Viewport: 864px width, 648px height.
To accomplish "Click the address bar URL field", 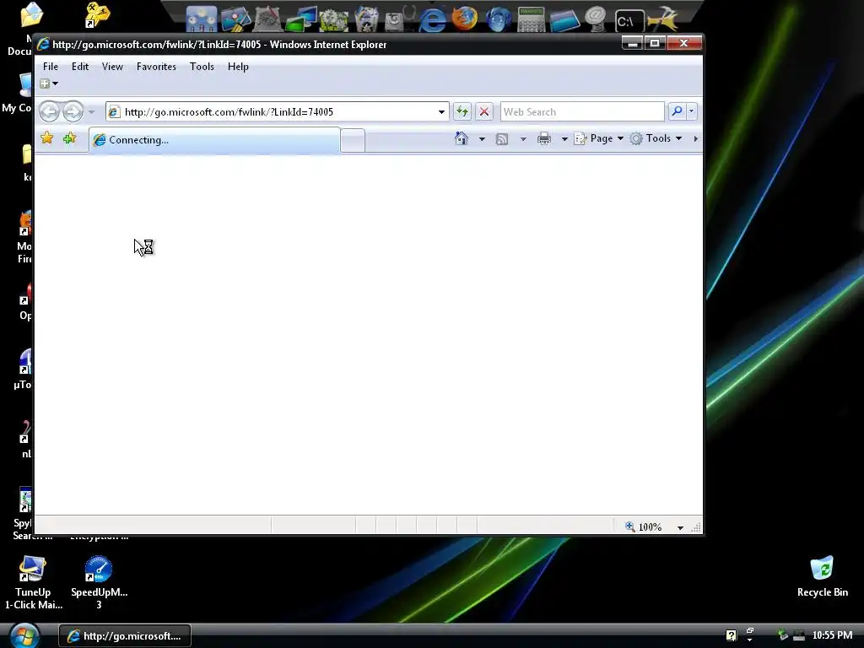I will [x=278, y=112].
